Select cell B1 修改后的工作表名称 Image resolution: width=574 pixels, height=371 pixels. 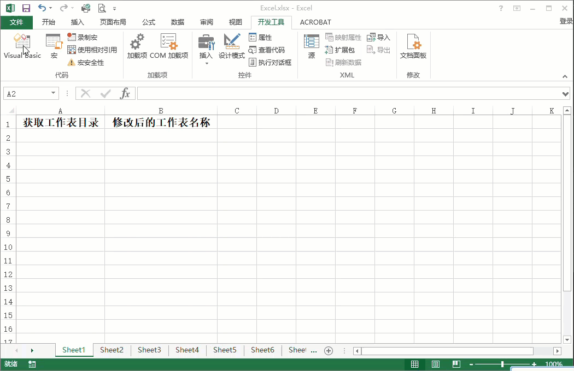[161, 122]
